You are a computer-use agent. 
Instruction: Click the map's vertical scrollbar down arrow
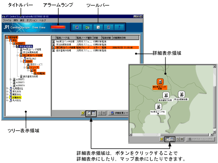tap(214, 132)
